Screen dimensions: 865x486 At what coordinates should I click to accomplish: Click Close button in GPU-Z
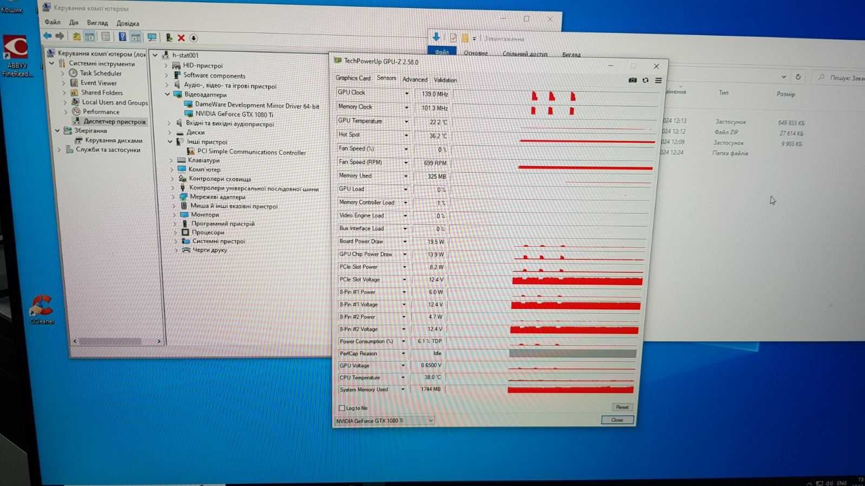(x=617, y=420)
